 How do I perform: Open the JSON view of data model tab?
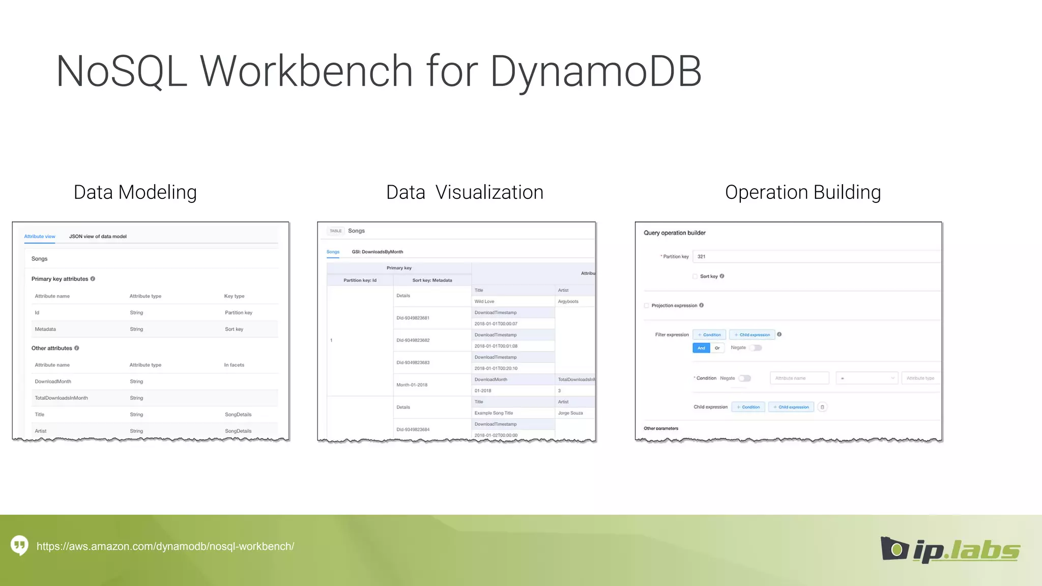(x=98, y=237)
